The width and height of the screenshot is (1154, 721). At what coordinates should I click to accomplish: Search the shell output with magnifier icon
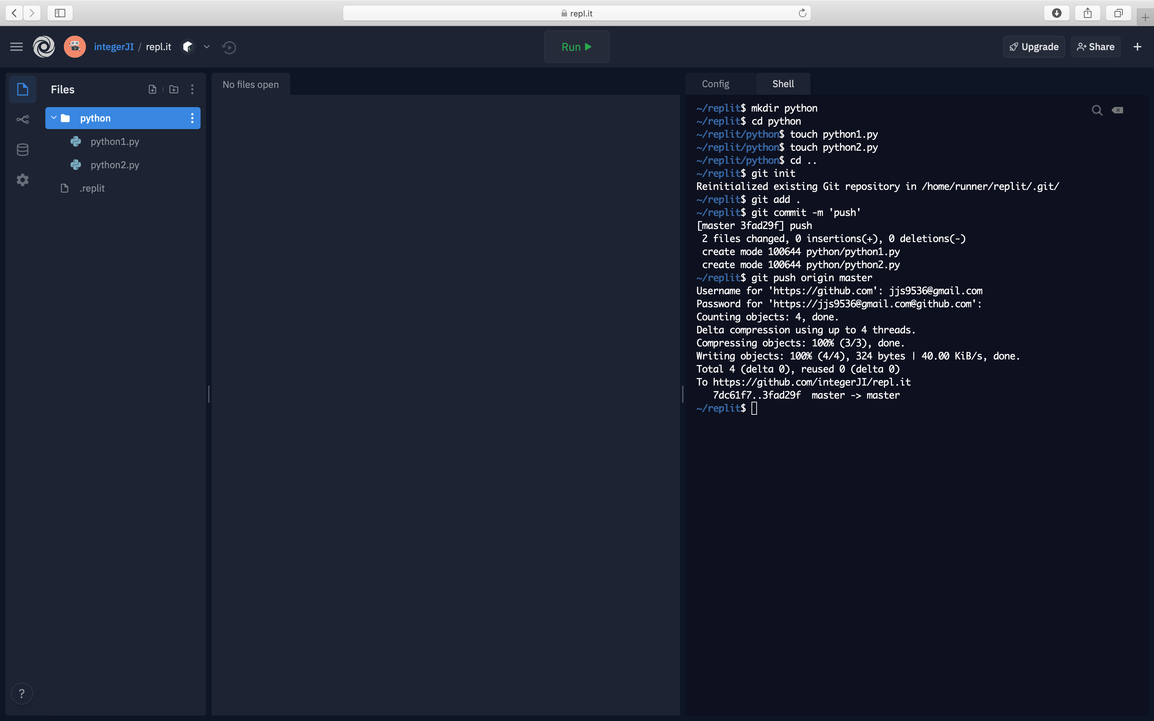tap(1097, 111)
